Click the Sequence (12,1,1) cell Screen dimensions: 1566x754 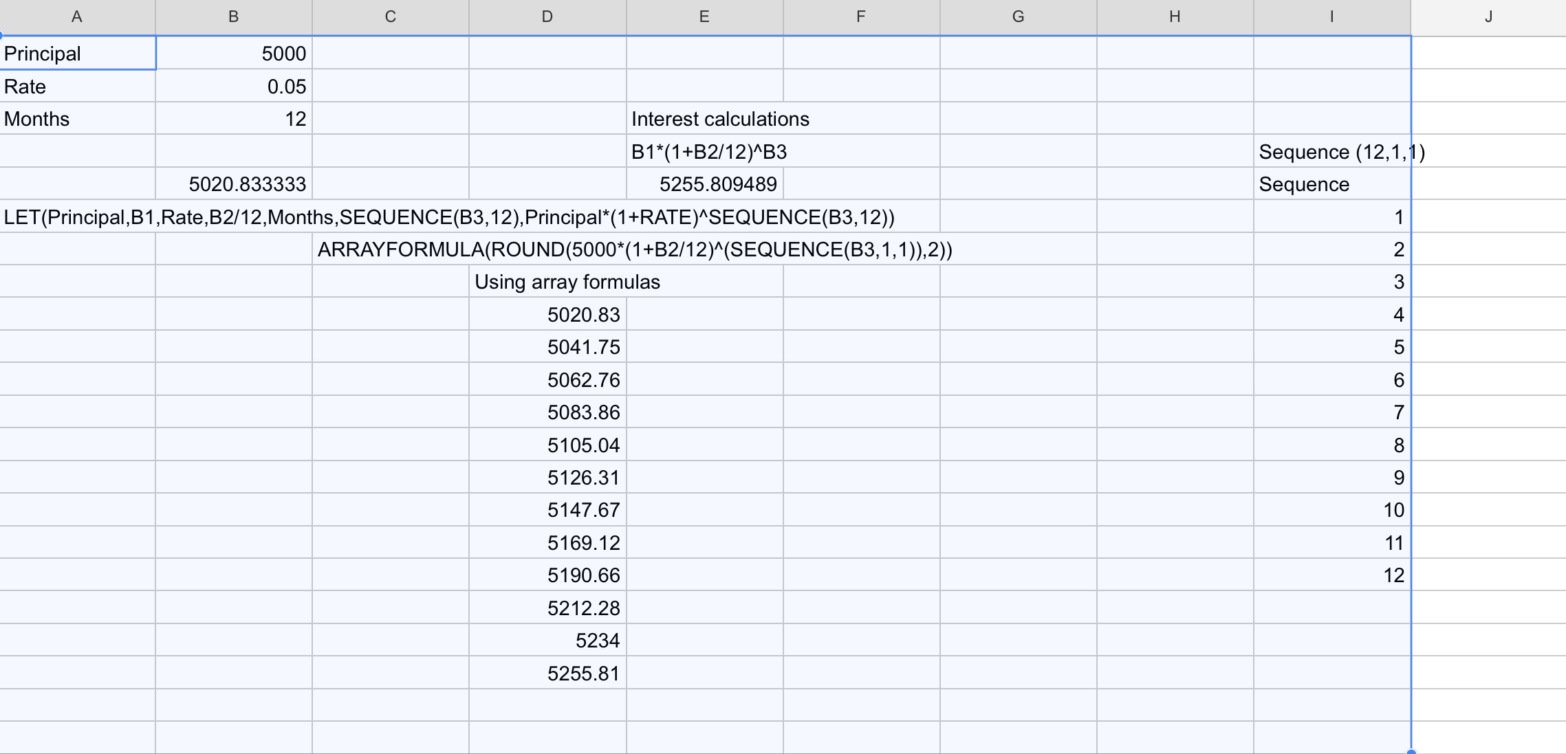pyautogui.click(x=1331, y=152)
